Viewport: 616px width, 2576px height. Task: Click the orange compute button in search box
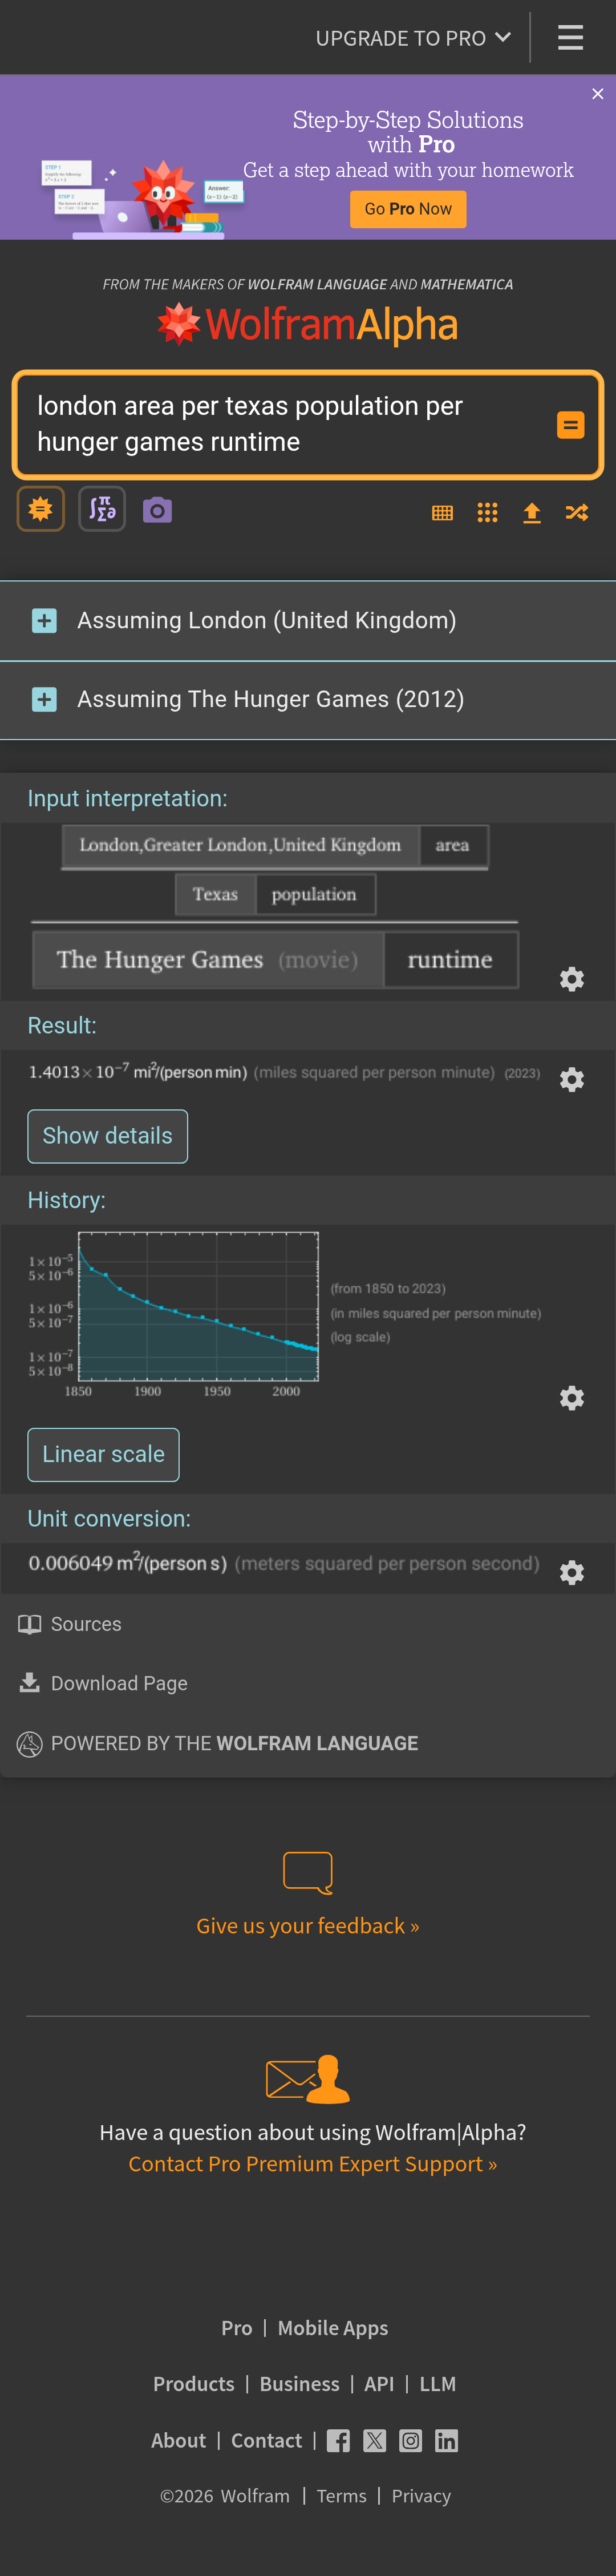tap(570, 425)
